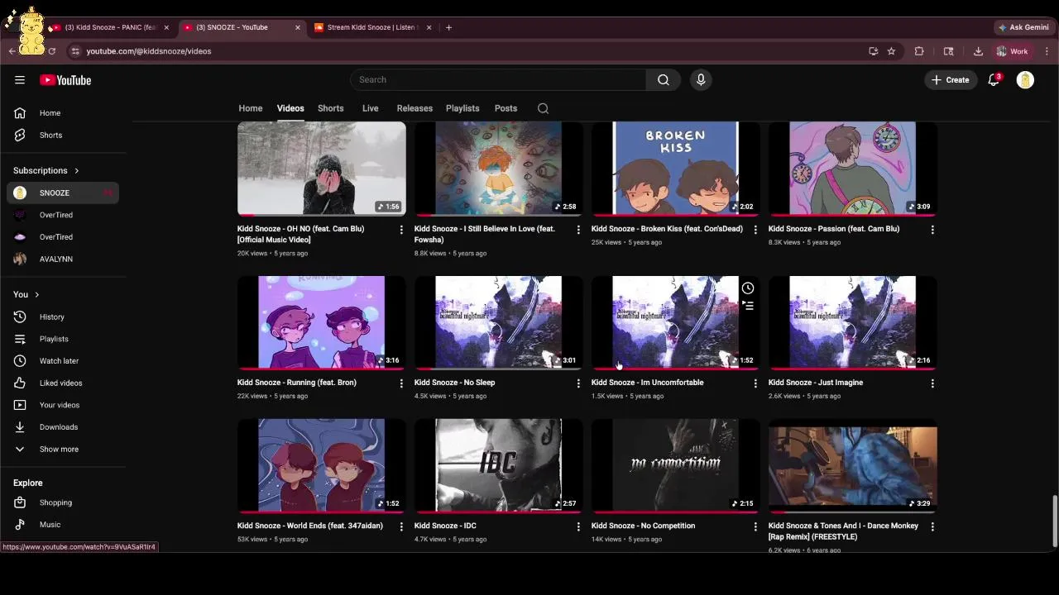1059x595 pixels.
Task: Open video title Kidd Snooze - Just Imagine
Action: coord(816,383)
